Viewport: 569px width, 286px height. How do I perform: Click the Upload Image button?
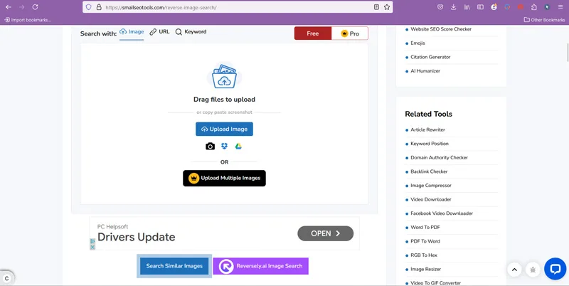(x=224, y=129)
